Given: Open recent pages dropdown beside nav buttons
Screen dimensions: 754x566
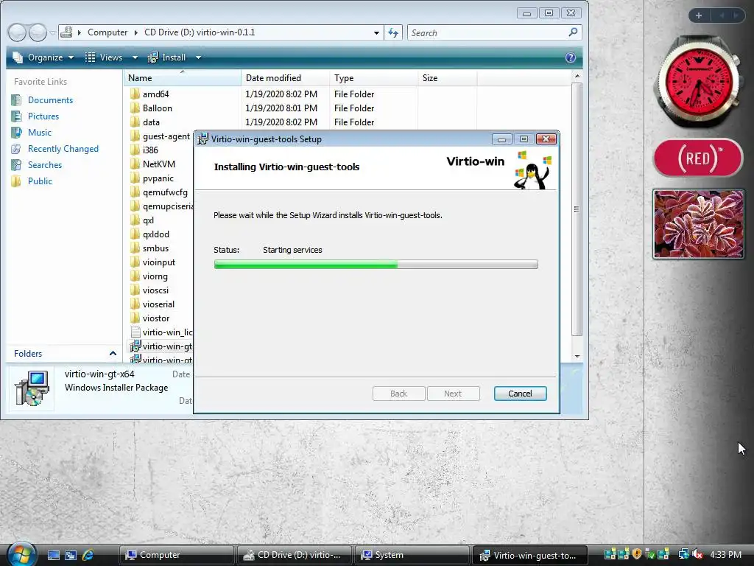Looking at the screenshot, I should 52,32.
